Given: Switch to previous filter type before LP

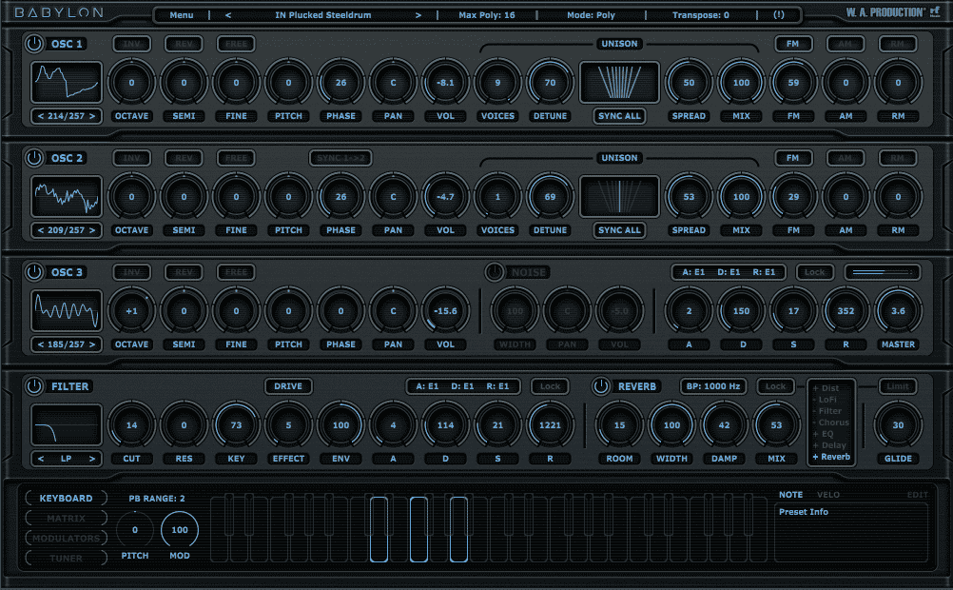Looking at the screenshot, I should pyautogui.click(x=41, y=459).
